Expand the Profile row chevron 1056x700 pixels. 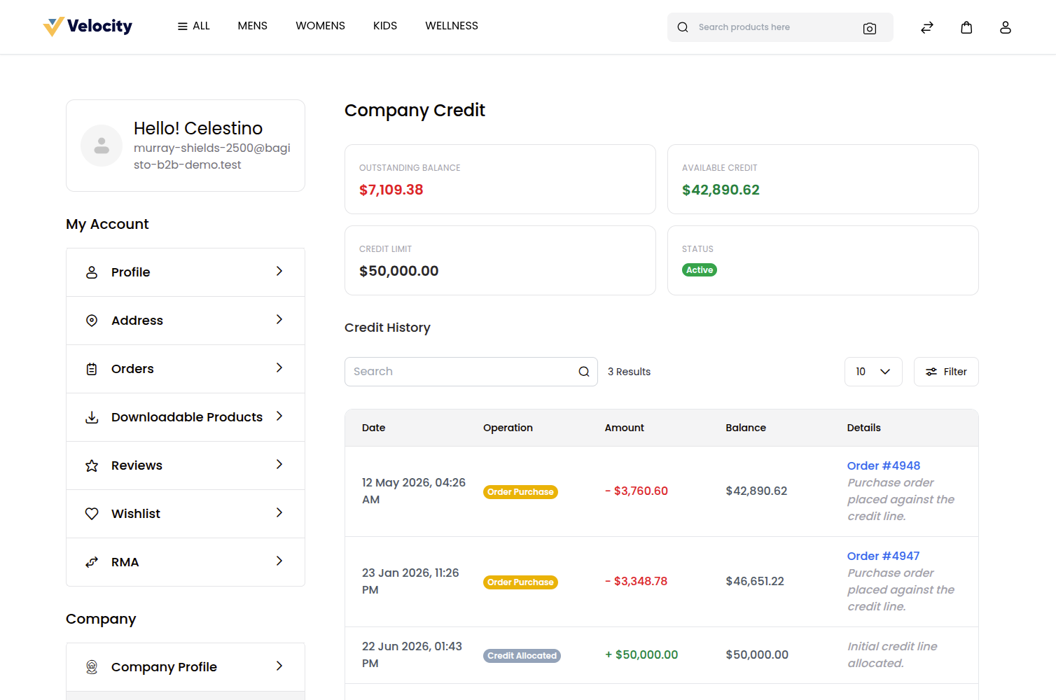click(279, 271)
